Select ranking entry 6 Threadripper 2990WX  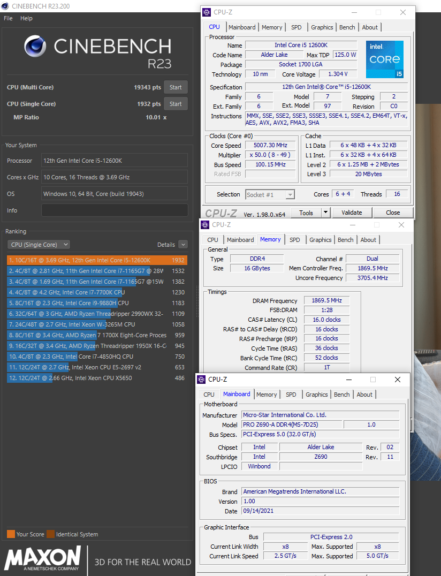coord(97,314)
